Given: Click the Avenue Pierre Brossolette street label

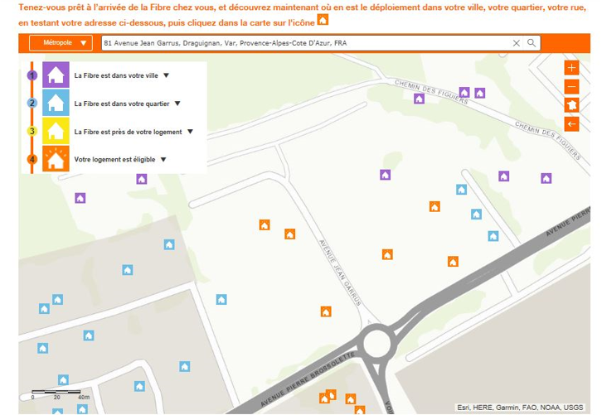Looking at the screenshot, I should (x=308, y=379).
